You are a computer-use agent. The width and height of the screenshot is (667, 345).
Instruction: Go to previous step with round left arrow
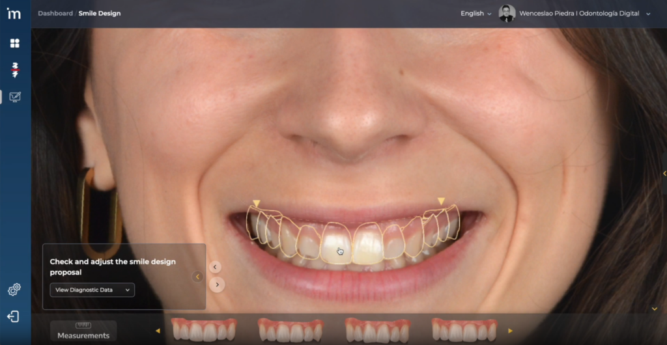click(x=216, y=267)
